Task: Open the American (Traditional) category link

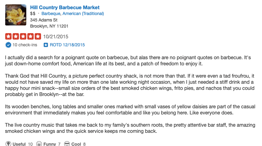Action: (x=84, y=13)
